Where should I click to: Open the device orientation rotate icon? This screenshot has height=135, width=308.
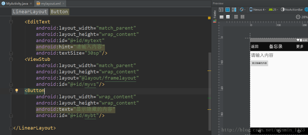tap(242, 9)
